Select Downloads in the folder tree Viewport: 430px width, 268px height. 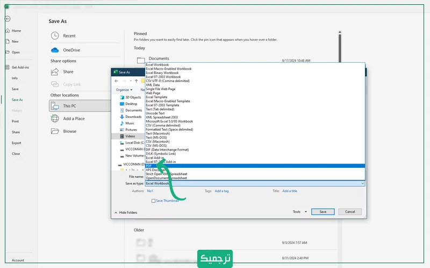click(131, 117)
